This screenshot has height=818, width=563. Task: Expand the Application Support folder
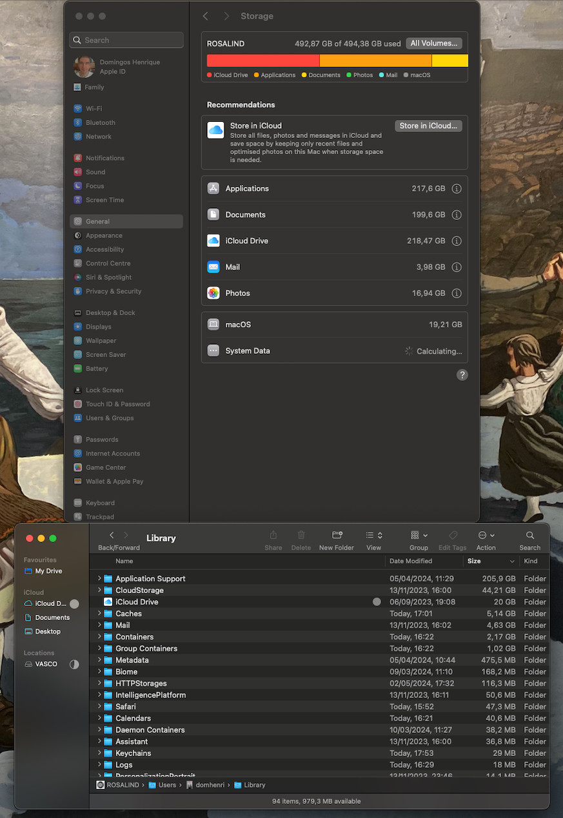click(x=99, y=579)
